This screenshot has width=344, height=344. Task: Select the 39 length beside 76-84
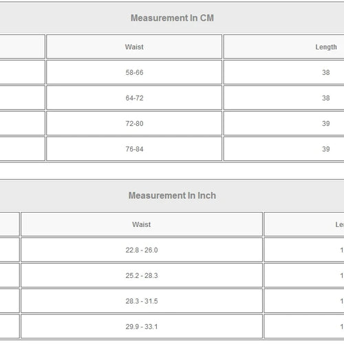tap(284, 149)
